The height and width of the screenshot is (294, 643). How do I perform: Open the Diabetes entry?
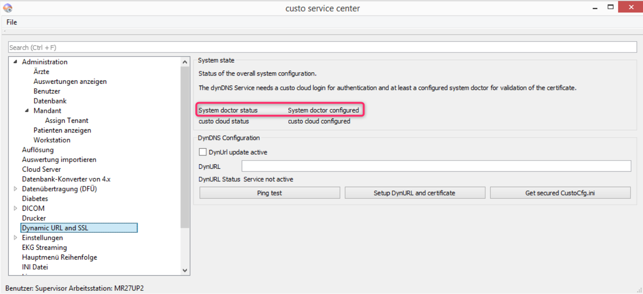point(35,199)
